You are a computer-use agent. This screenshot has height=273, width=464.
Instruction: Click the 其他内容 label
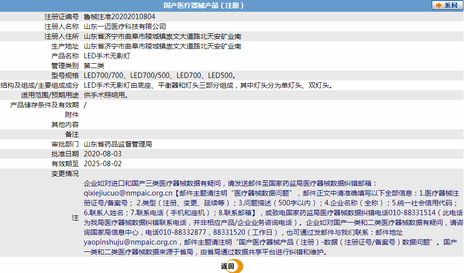click(x=65, y=124)
